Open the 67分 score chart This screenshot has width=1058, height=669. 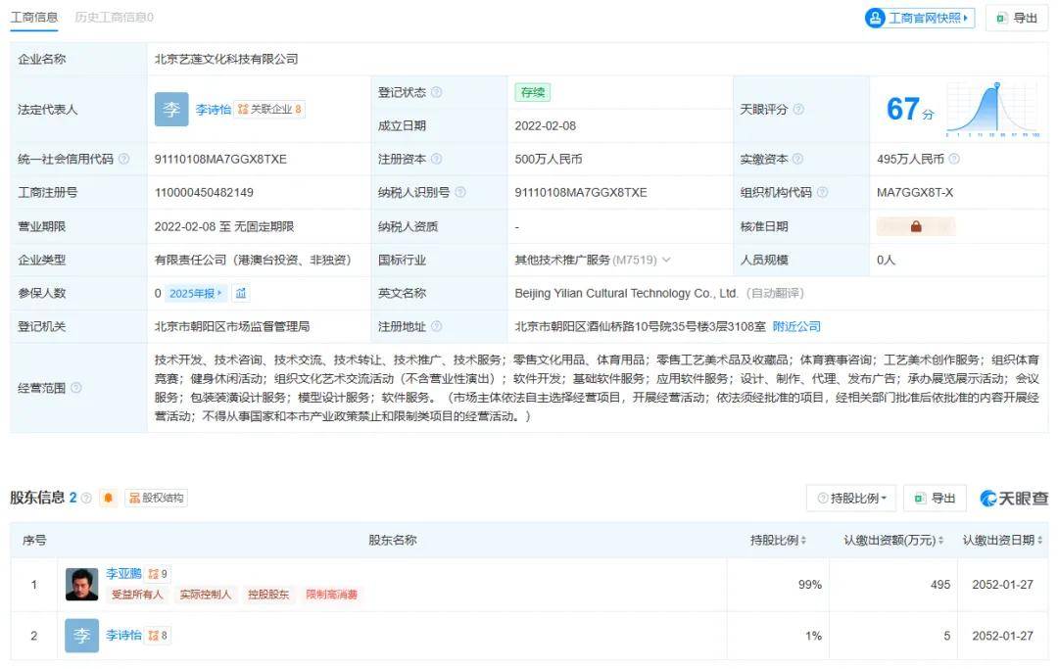(x=993, y=110)
